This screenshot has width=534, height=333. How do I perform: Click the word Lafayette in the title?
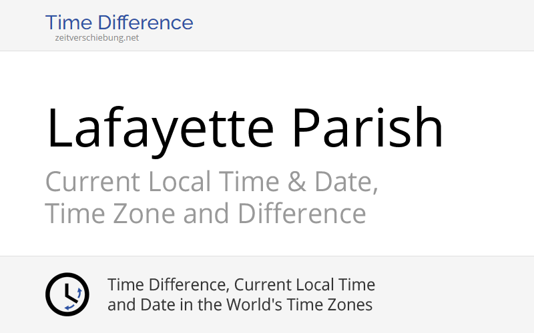click(x=160, y=129)
